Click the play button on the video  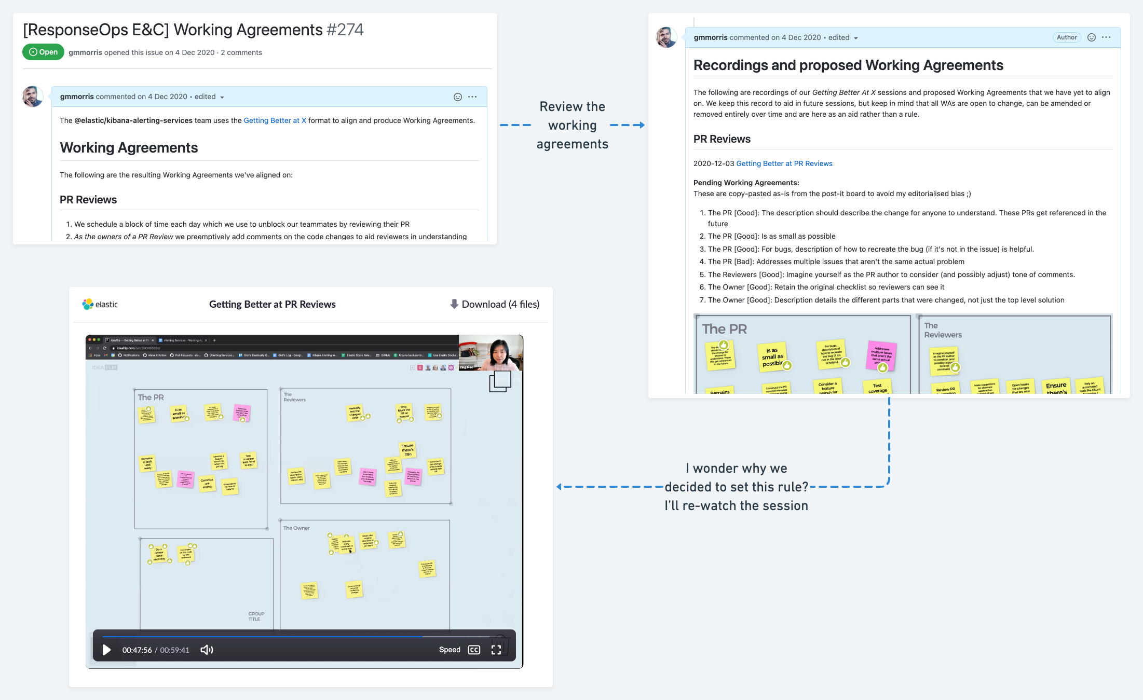tap(106, 650)
